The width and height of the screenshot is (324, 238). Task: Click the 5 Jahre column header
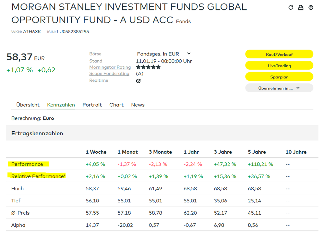coord(256,152)
